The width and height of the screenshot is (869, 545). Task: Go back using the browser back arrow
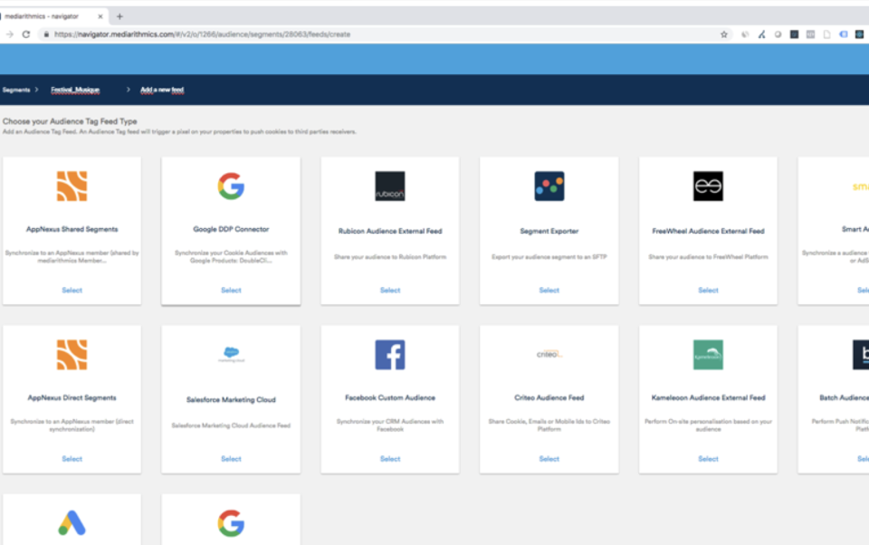9,33
